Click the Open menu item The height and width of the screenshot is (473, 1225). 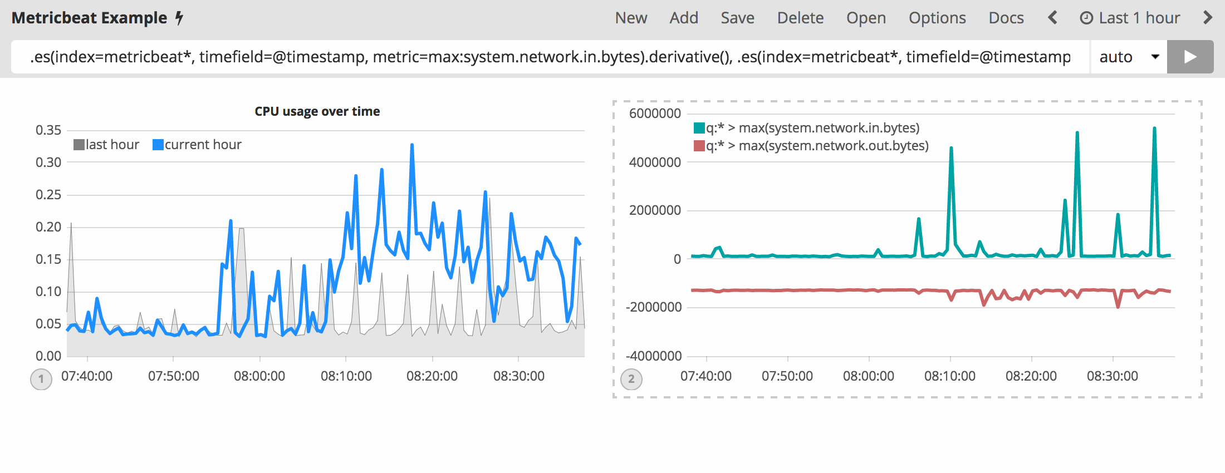[x=866, y=18]
